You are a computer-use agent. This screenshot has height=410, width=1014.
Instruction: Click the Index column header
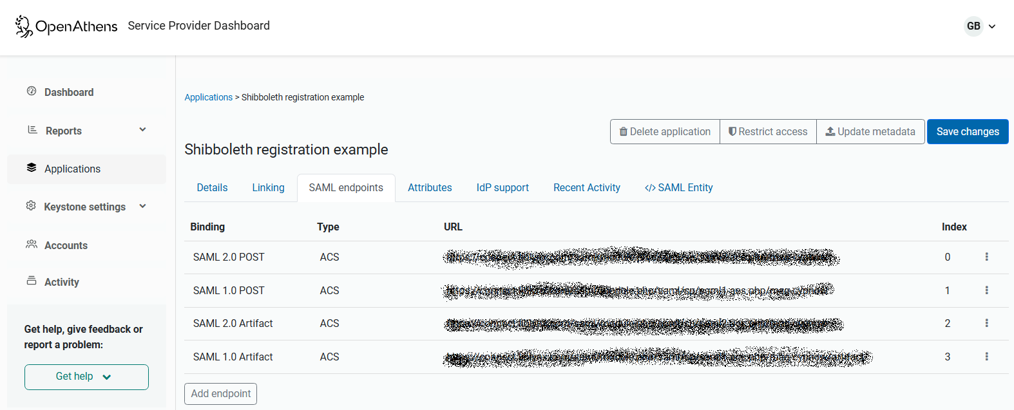coord(954,227)
